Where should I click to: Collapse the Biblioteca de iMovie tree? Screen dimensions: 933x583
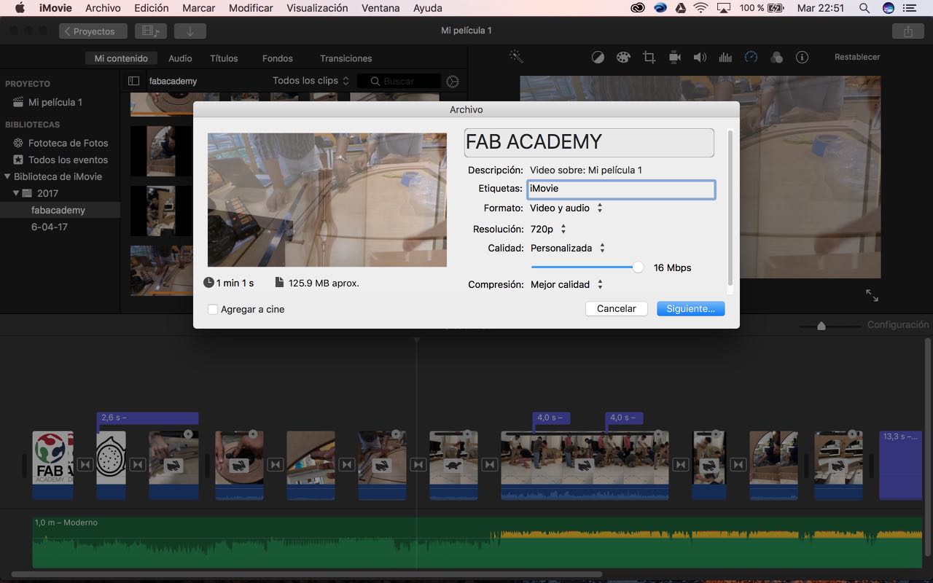point(7,176)
